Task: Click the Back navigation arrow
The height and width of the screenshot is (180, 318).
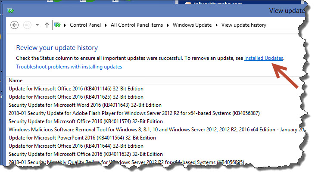Action: [14, 25]
